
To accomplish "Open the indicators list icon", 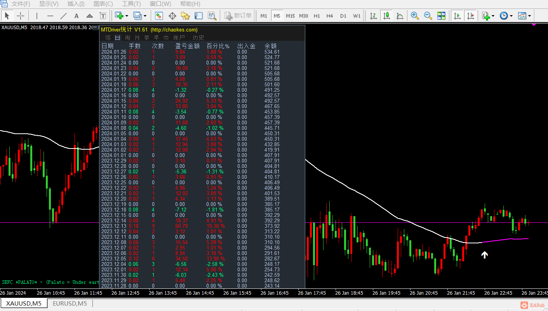I will tap(486, 16).
